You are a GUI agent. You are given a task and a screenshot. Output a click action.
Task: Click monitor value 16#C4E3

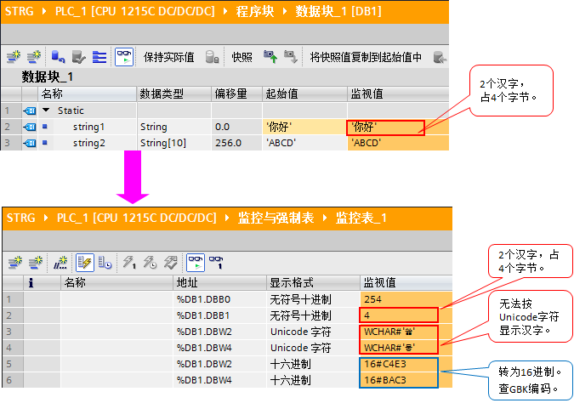point(406,364)
